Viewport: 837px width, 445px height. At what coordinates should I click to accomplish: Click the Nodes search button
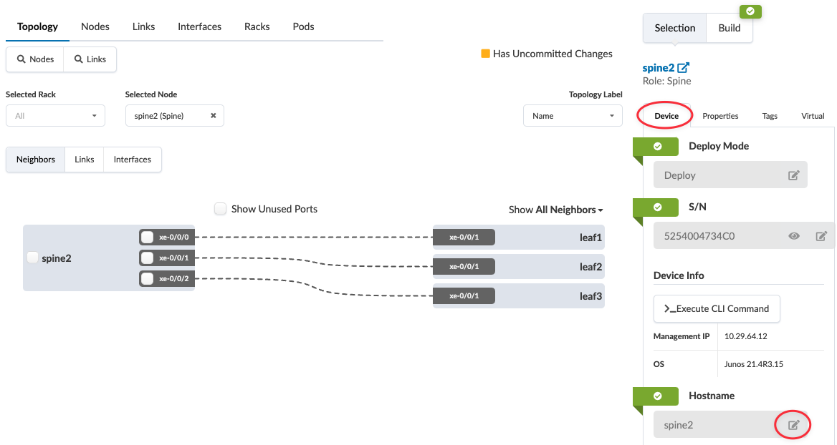pyautogui.click(x=35, y=59)
